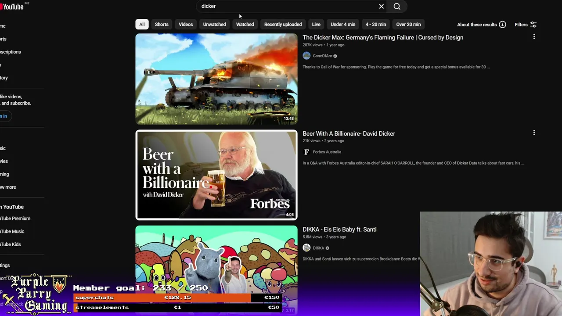
Task: Select the Videos filter chip
Action: (186, 25)
